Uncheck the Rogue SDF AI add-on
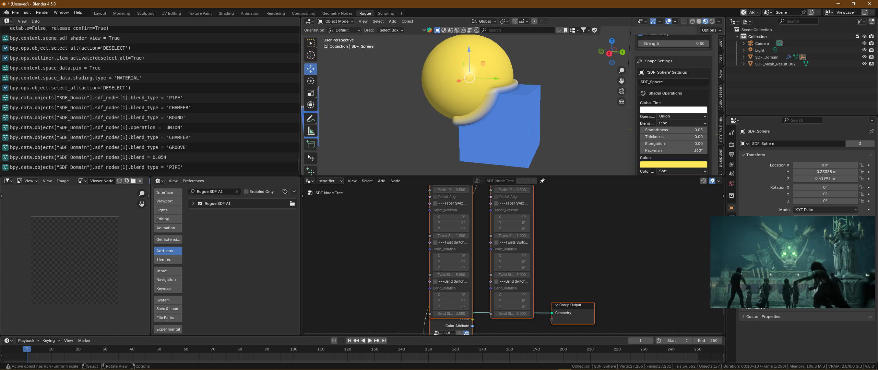The width and height of the screenshot is (878, 370). [200, 203]
